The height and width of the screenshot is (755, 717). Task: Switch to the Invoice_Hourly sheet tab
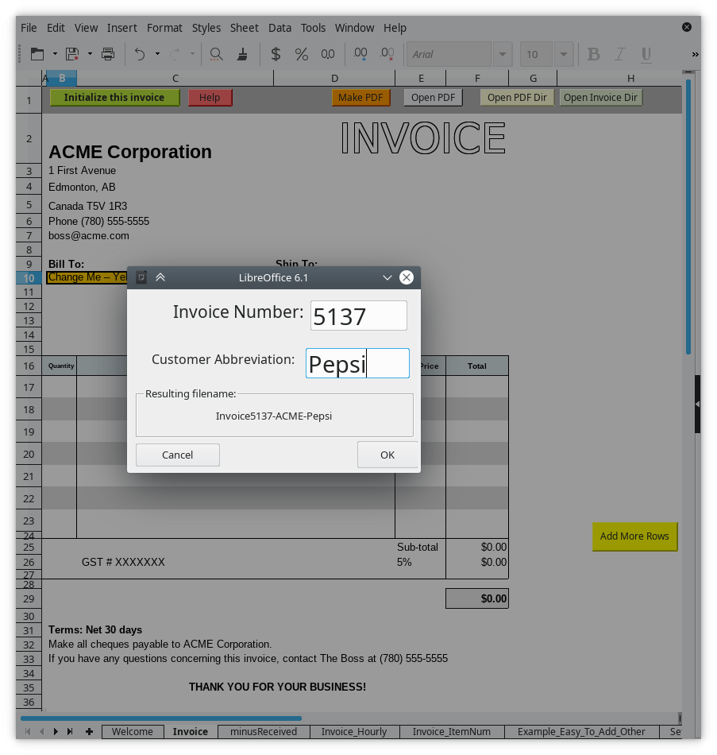tap(354, 731)
